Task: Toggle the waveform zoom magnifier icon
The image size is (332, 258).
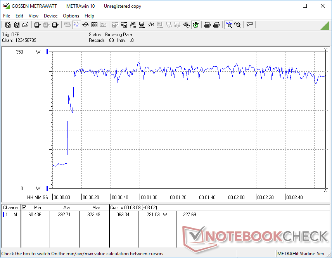Action: click(228, 25)
